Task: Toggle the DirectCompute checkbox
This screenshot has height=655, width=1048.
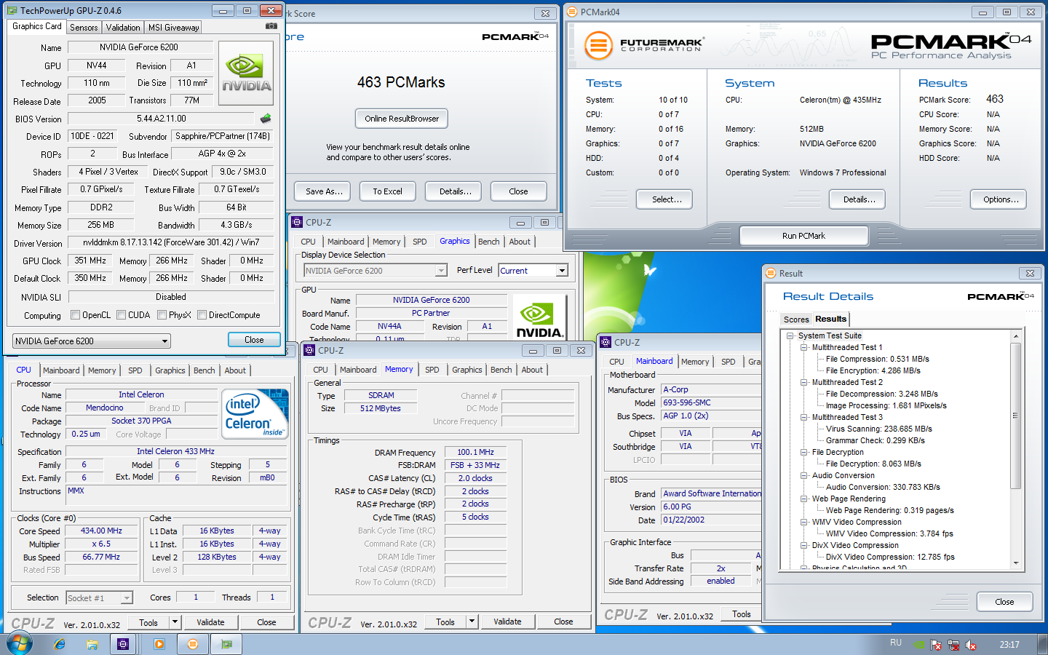Action: (202, 315)
